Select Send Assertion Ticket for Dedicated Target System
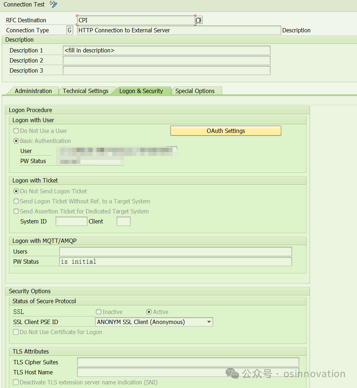Image resolution: width=357 pixels, height=388 pixels. 16,211
